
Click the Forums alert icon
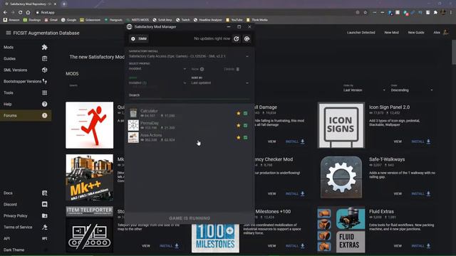(44, 115)
